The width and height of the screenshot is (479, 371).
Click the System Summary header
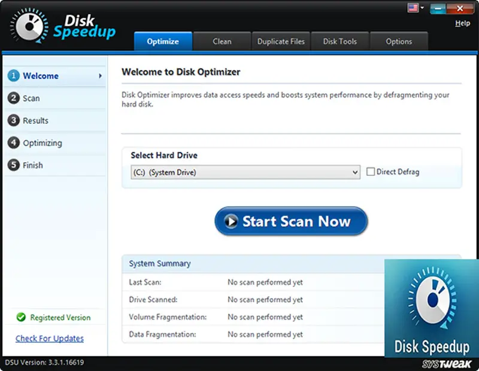pyautogui.click(x=160, y=263)
